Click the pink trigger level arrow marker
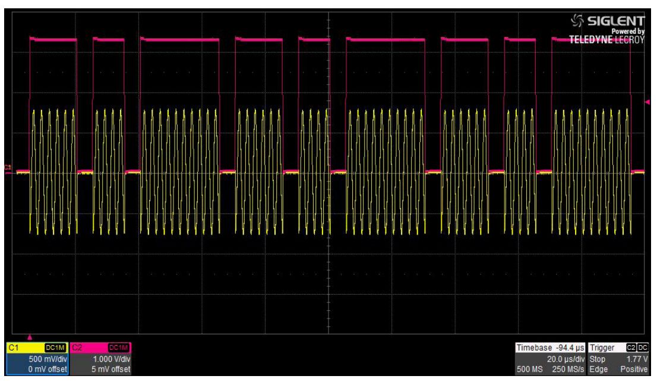 (647, 102)
